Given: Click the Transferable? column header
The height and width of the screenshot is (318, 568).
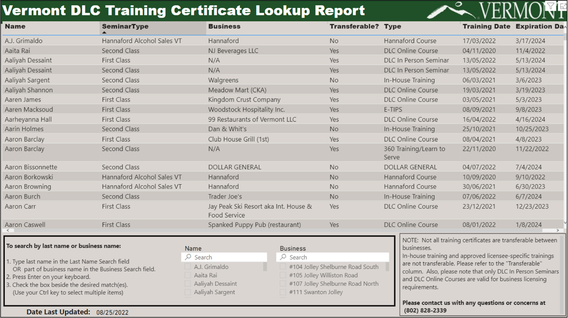Looking at the screenshot, I should pos(354,27).
